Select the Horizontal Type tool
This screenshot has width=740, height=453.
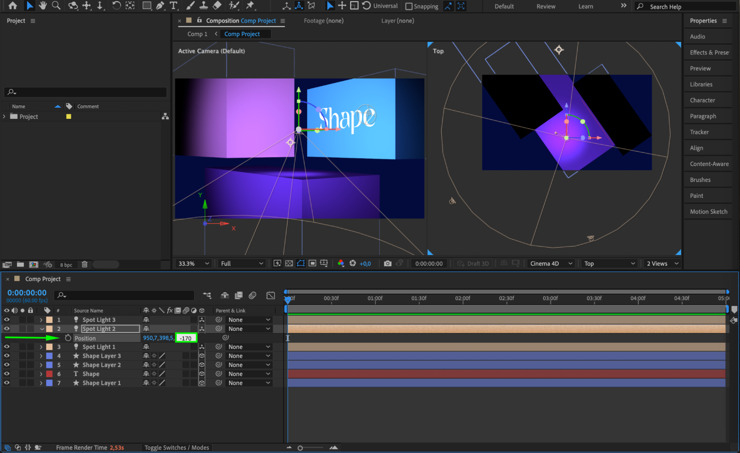tap(173, 6)
